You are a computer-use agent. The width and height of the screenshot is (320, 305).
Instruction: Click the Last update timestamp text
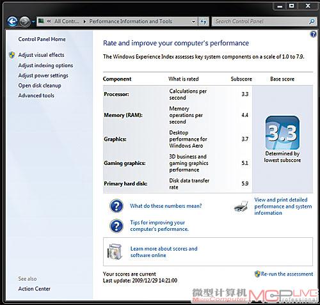click(140, 281)
